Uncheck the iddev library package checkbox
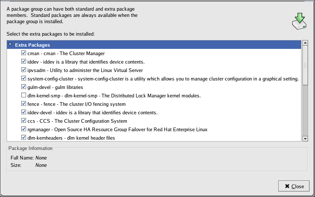Image resolution: width=315 pixels, height=197 pixels. pos(24,62)
